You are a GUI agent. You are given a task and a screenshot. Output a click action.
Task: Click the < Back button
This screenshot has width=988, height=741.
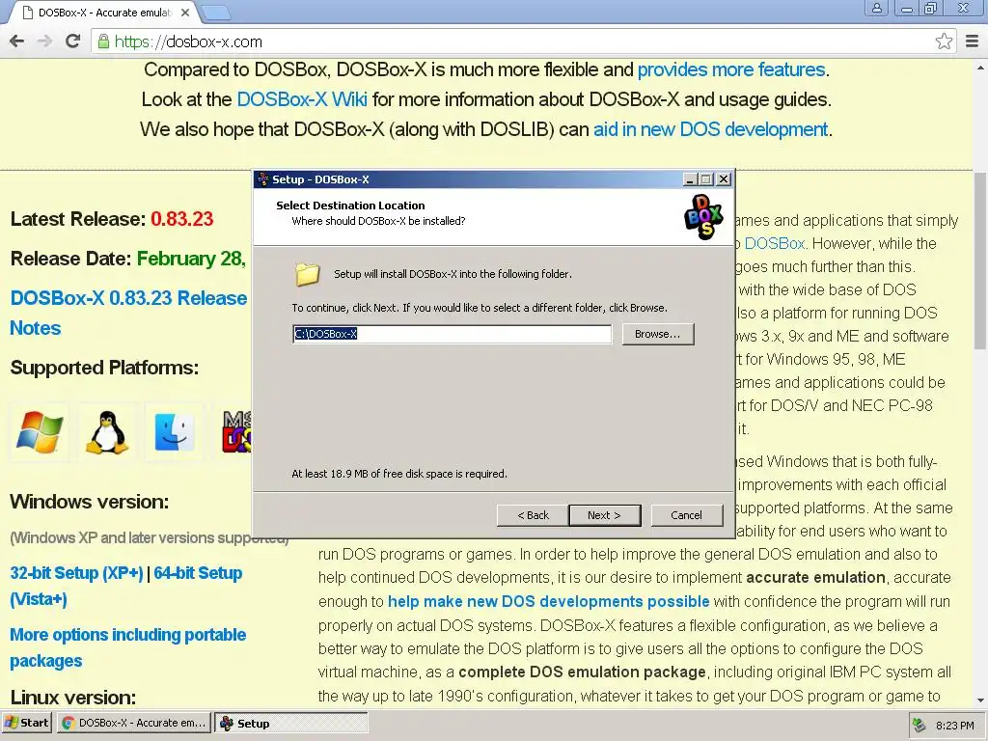[533, 515]
